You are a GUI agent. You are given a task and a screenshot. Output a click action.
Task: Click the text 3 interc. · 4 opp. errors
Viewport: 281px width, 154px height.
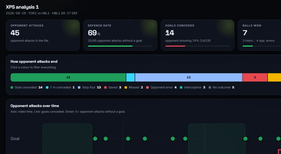click(259, 41)
